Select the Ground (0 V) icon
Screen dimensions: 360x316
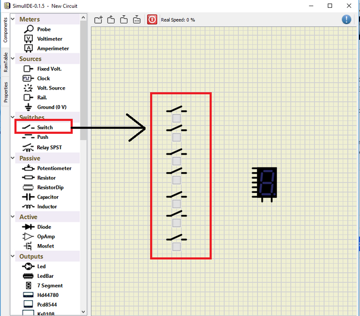pyautogui.click(x=28, y=107)
